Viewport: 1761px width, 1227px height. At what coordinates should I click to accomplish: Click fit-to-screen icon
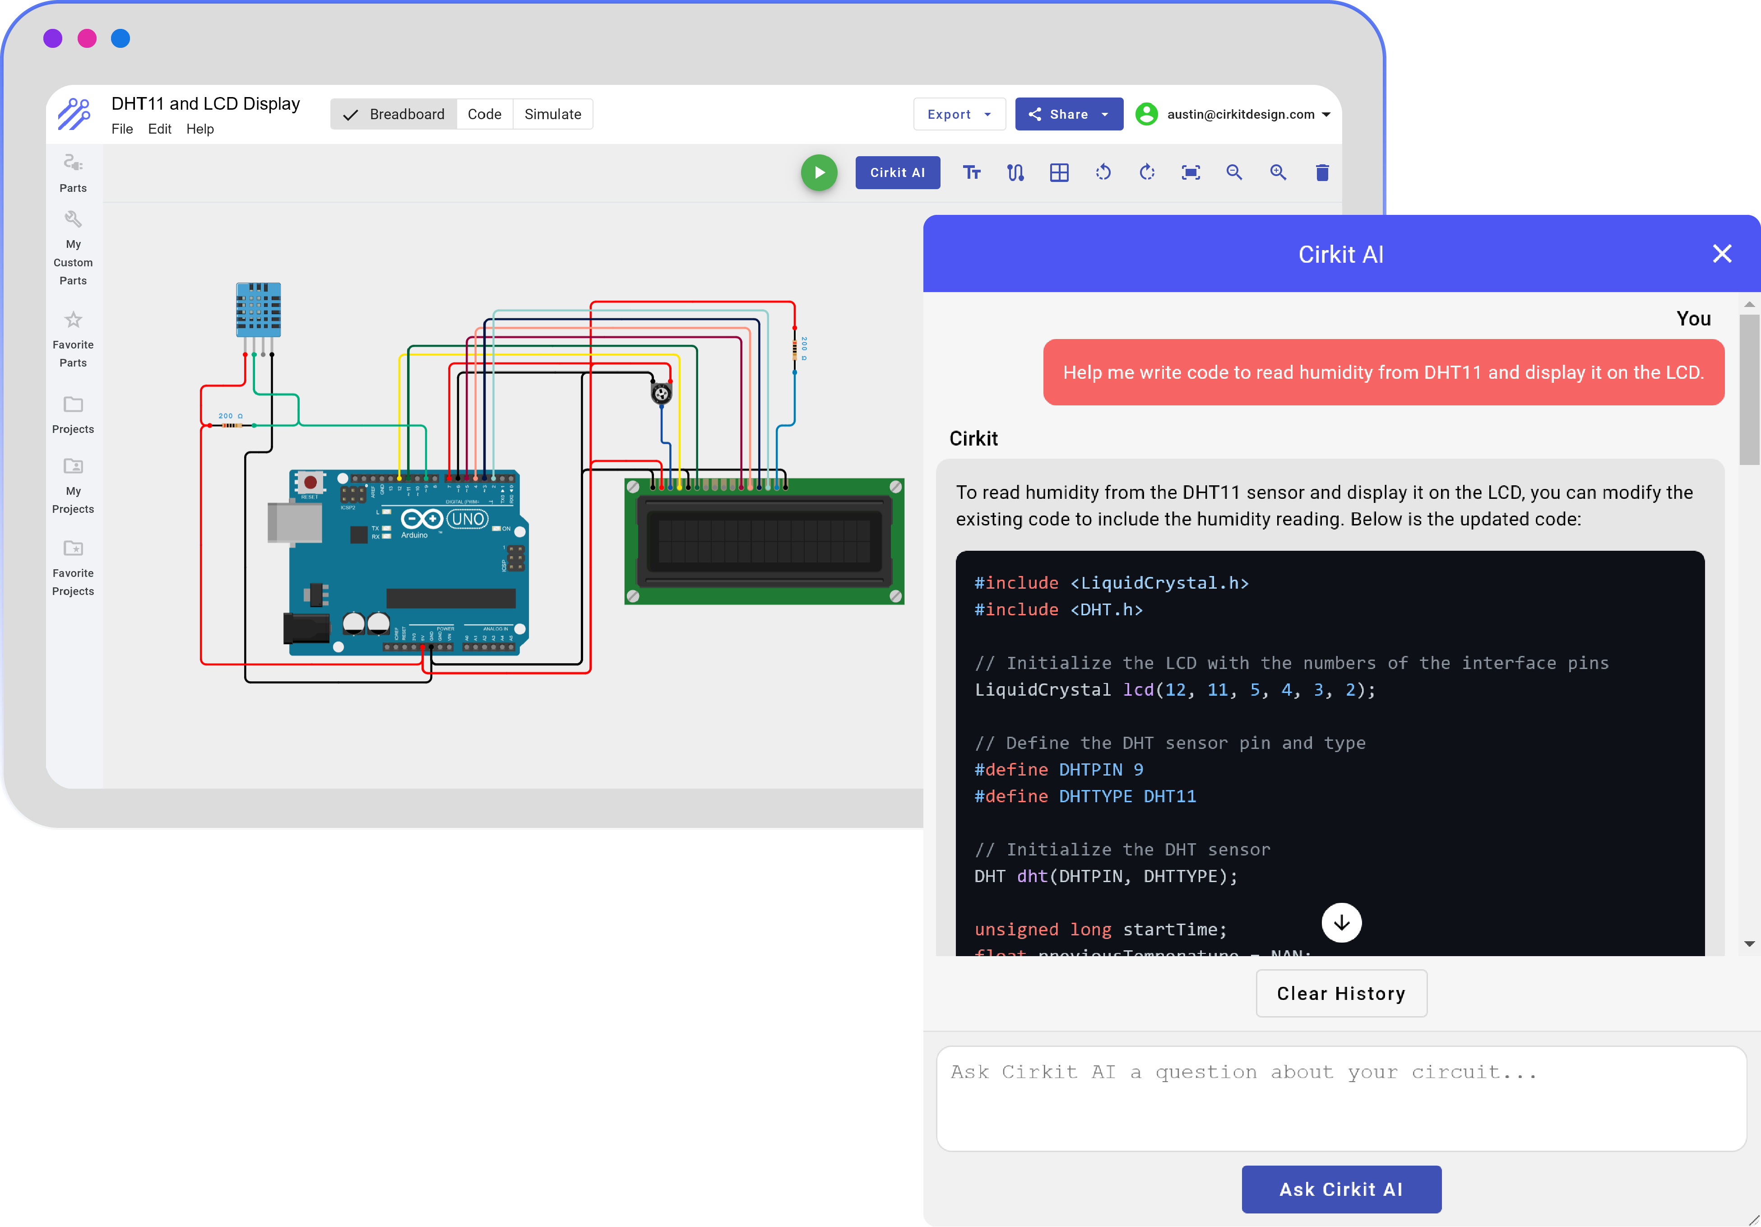(1191, 172)
